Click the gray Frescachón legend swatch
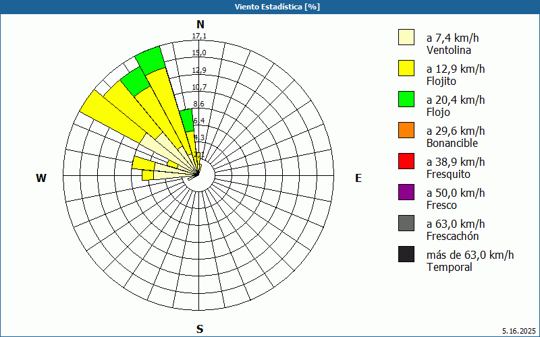 click(x=406, y=223)
